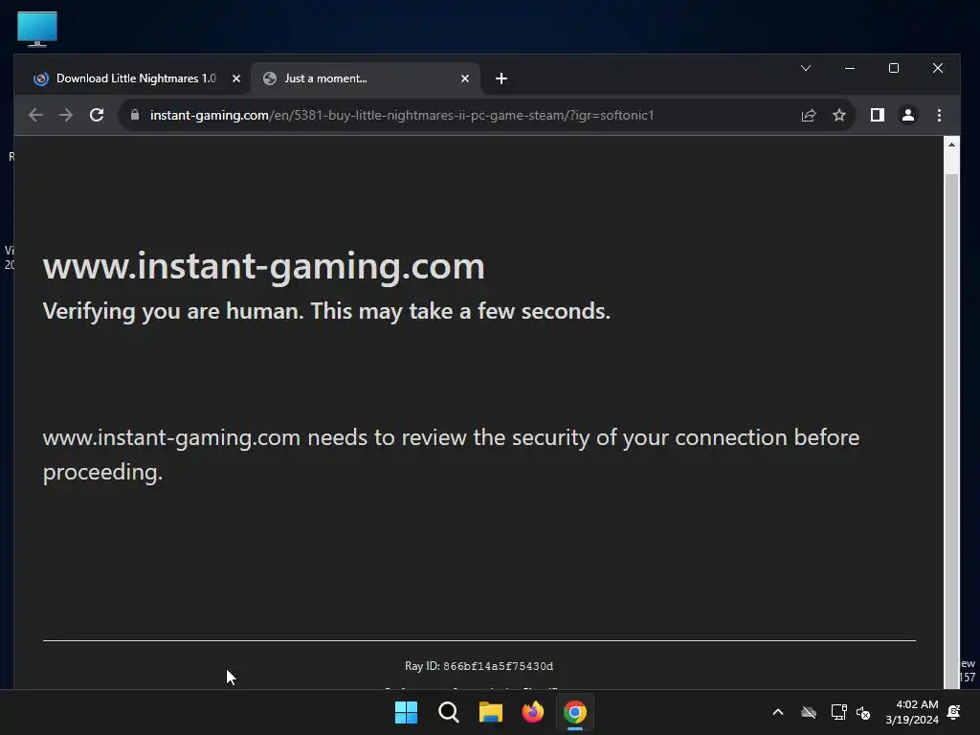View site information via the lock icon
Screen dimensions: 980x735
coord(134,115)
